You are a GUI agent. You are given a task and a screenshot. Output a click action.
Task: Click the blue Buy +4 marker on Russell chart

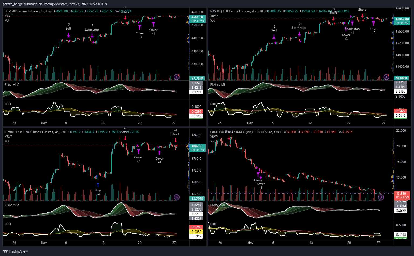pos(98,190)
